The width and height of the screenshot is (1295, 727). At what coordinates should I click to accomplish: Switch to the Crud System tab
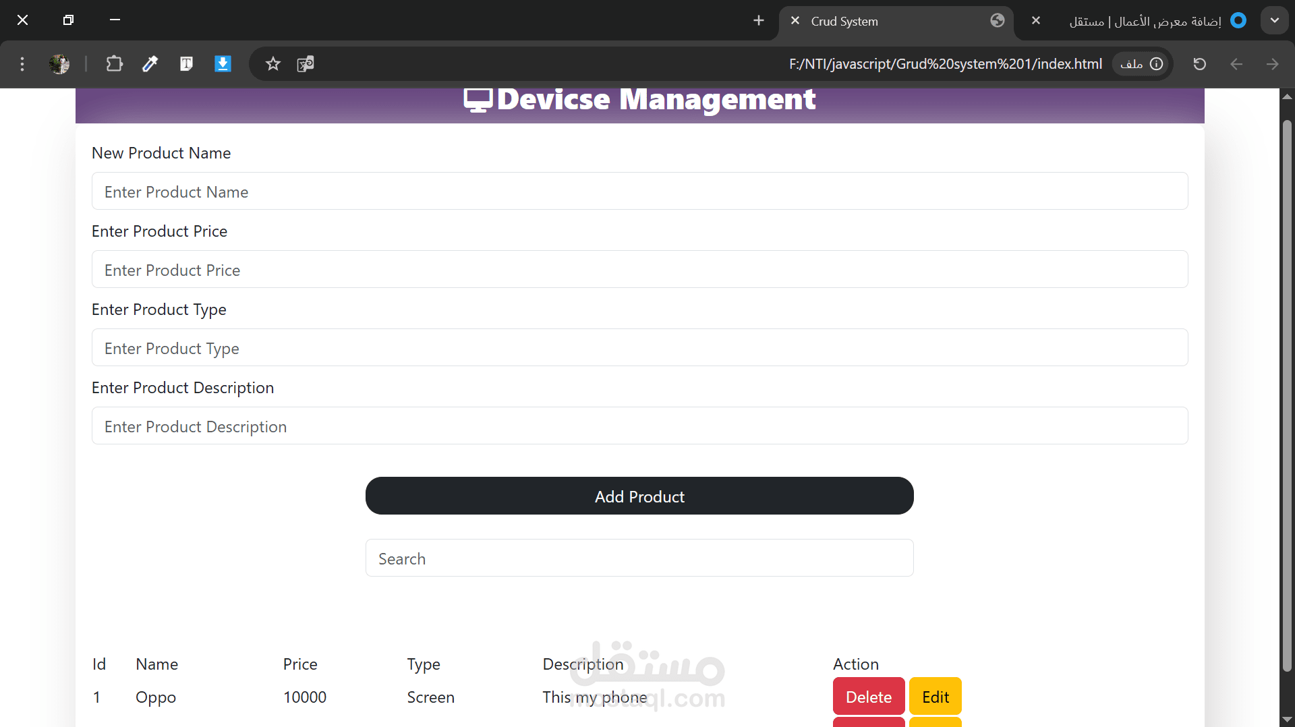pos(897,22)
